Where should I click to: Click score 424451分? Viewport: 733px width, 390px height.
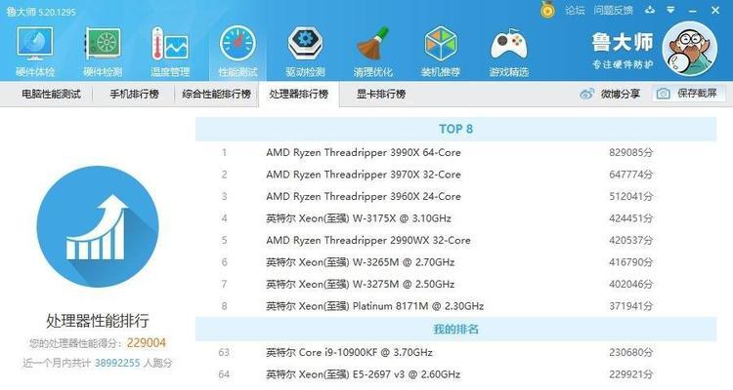[631, 218]
